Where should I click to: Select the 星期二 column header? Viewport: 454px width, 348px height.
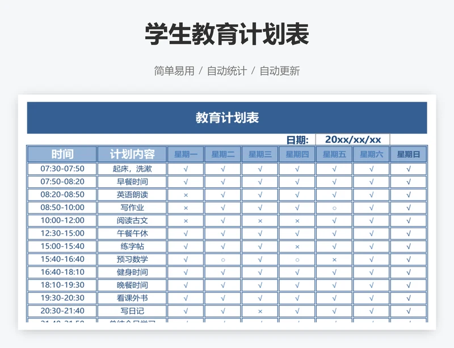coord(222,154)
